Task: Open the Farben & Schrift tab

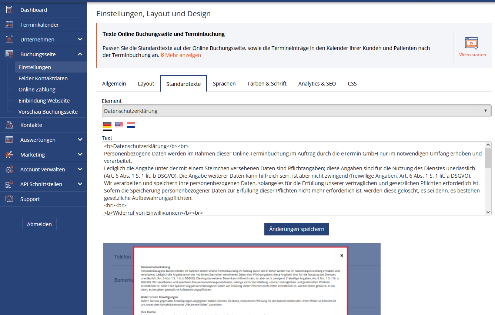Action: tap(267, 84)
